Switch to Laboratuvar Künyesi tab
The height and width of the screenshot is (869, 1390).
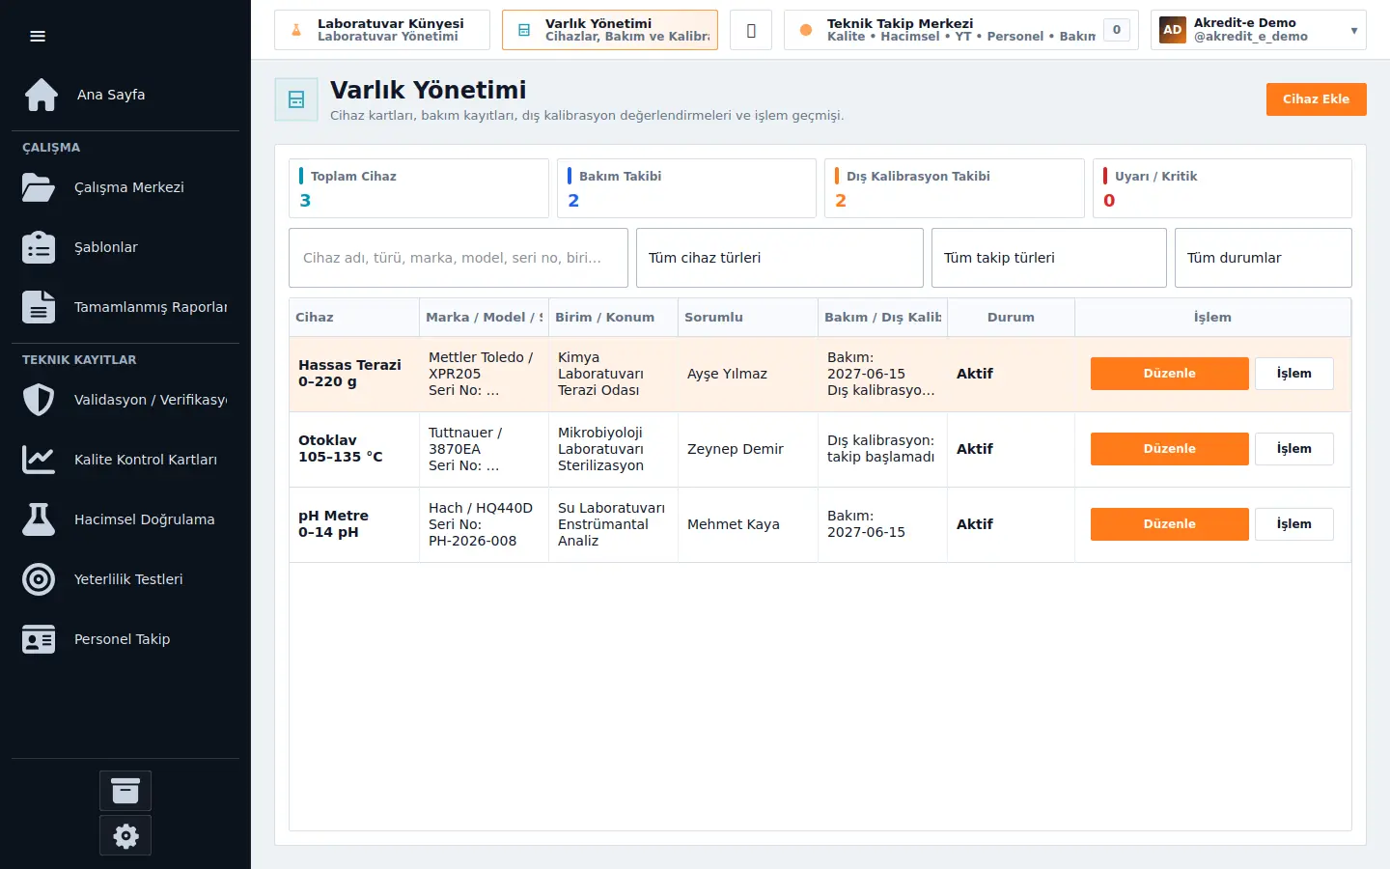click(x=382, y=30)
